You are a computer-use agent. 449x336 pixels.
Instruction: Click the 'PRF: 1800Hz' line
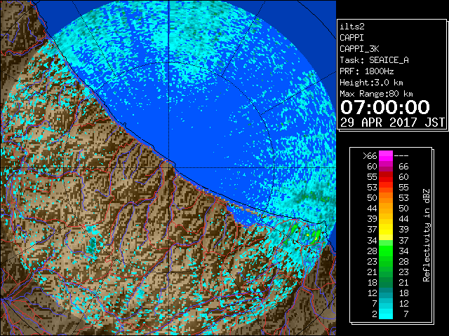pos(367,71)
